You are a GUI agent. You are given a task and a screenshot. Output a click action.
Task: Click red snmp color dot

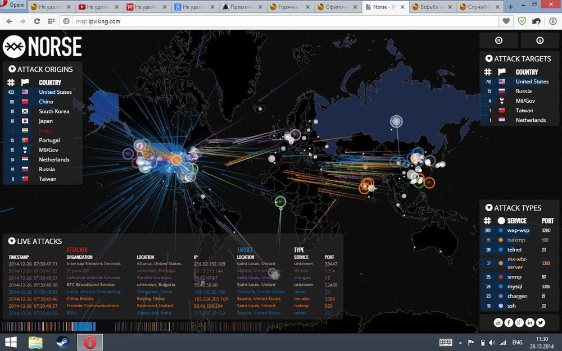tap(501, 277)
